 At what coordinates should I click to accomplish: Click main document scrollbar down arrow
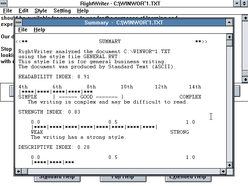pos(245,79)
